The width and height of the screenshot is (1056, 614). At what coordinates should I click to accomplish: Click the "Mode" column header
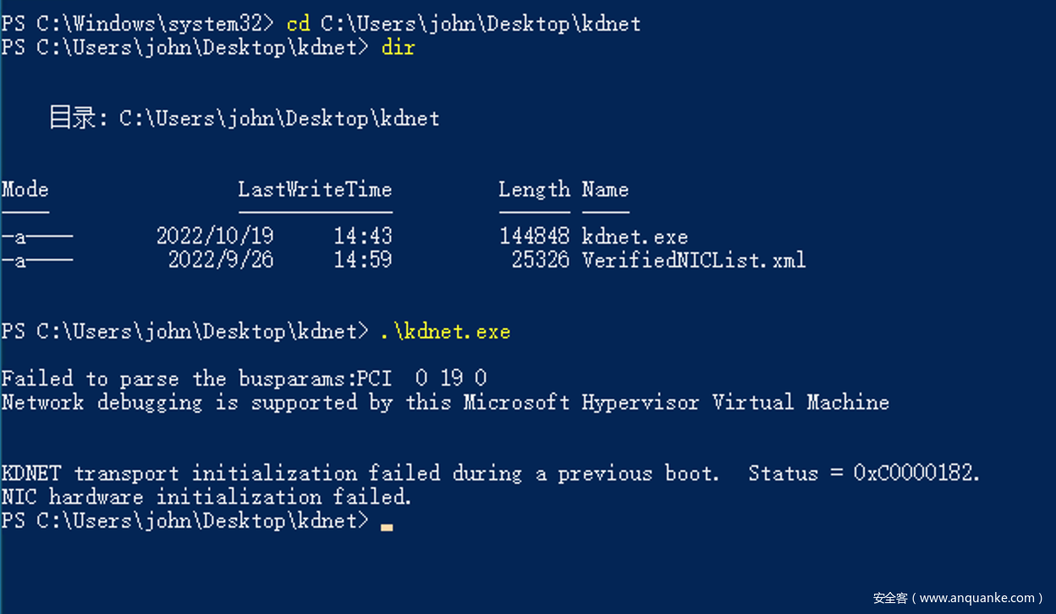25,189
